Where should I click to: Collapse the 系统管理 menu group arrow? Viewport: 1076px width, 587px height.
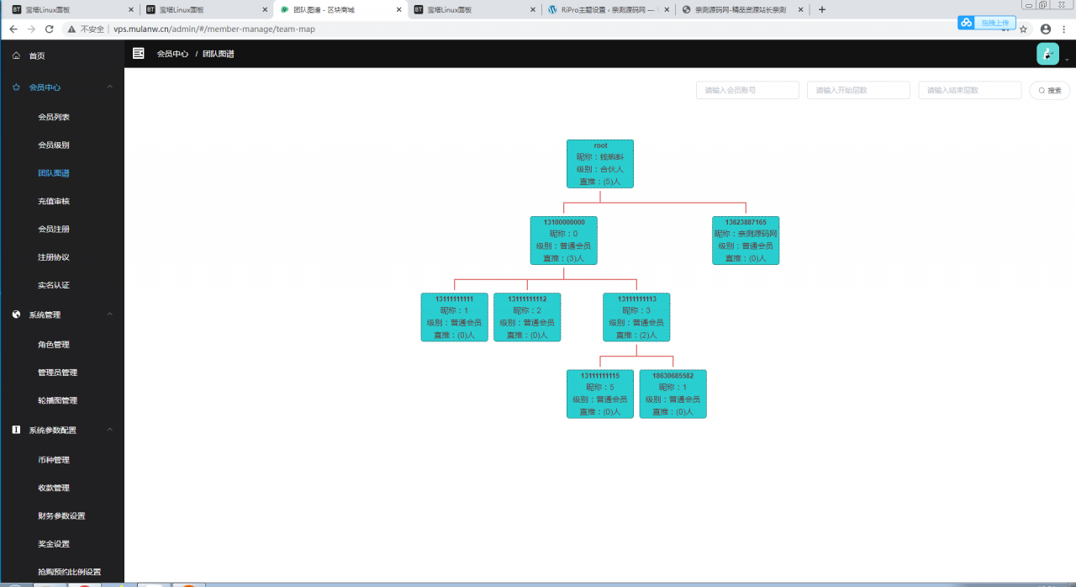pos(109,315)
